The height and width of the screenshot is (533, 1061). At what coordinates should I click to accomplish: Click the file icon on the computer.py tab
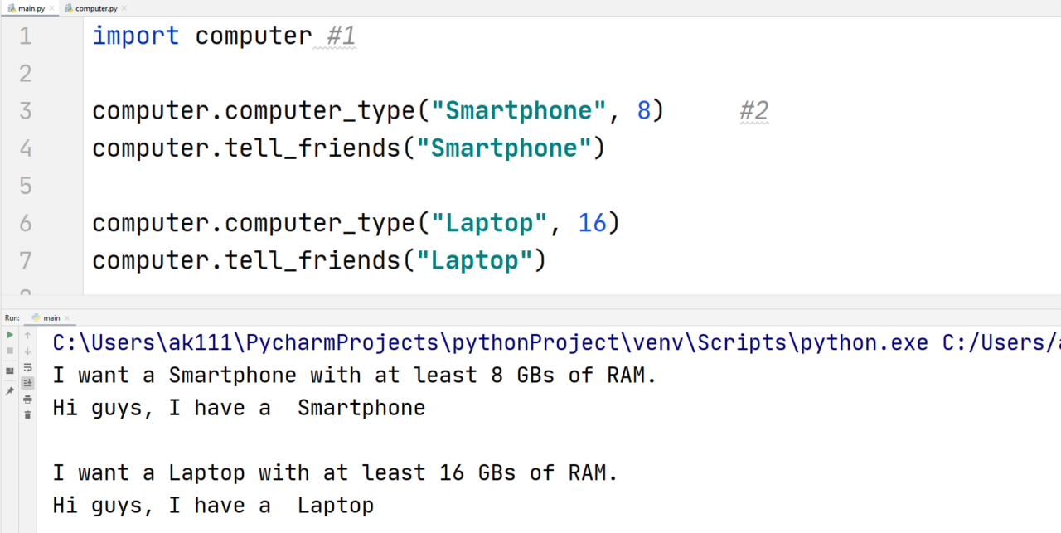click(x=68, y=7)
